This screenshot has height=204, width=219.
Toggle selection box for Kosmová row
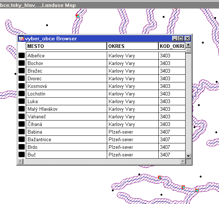coord(22,86)
